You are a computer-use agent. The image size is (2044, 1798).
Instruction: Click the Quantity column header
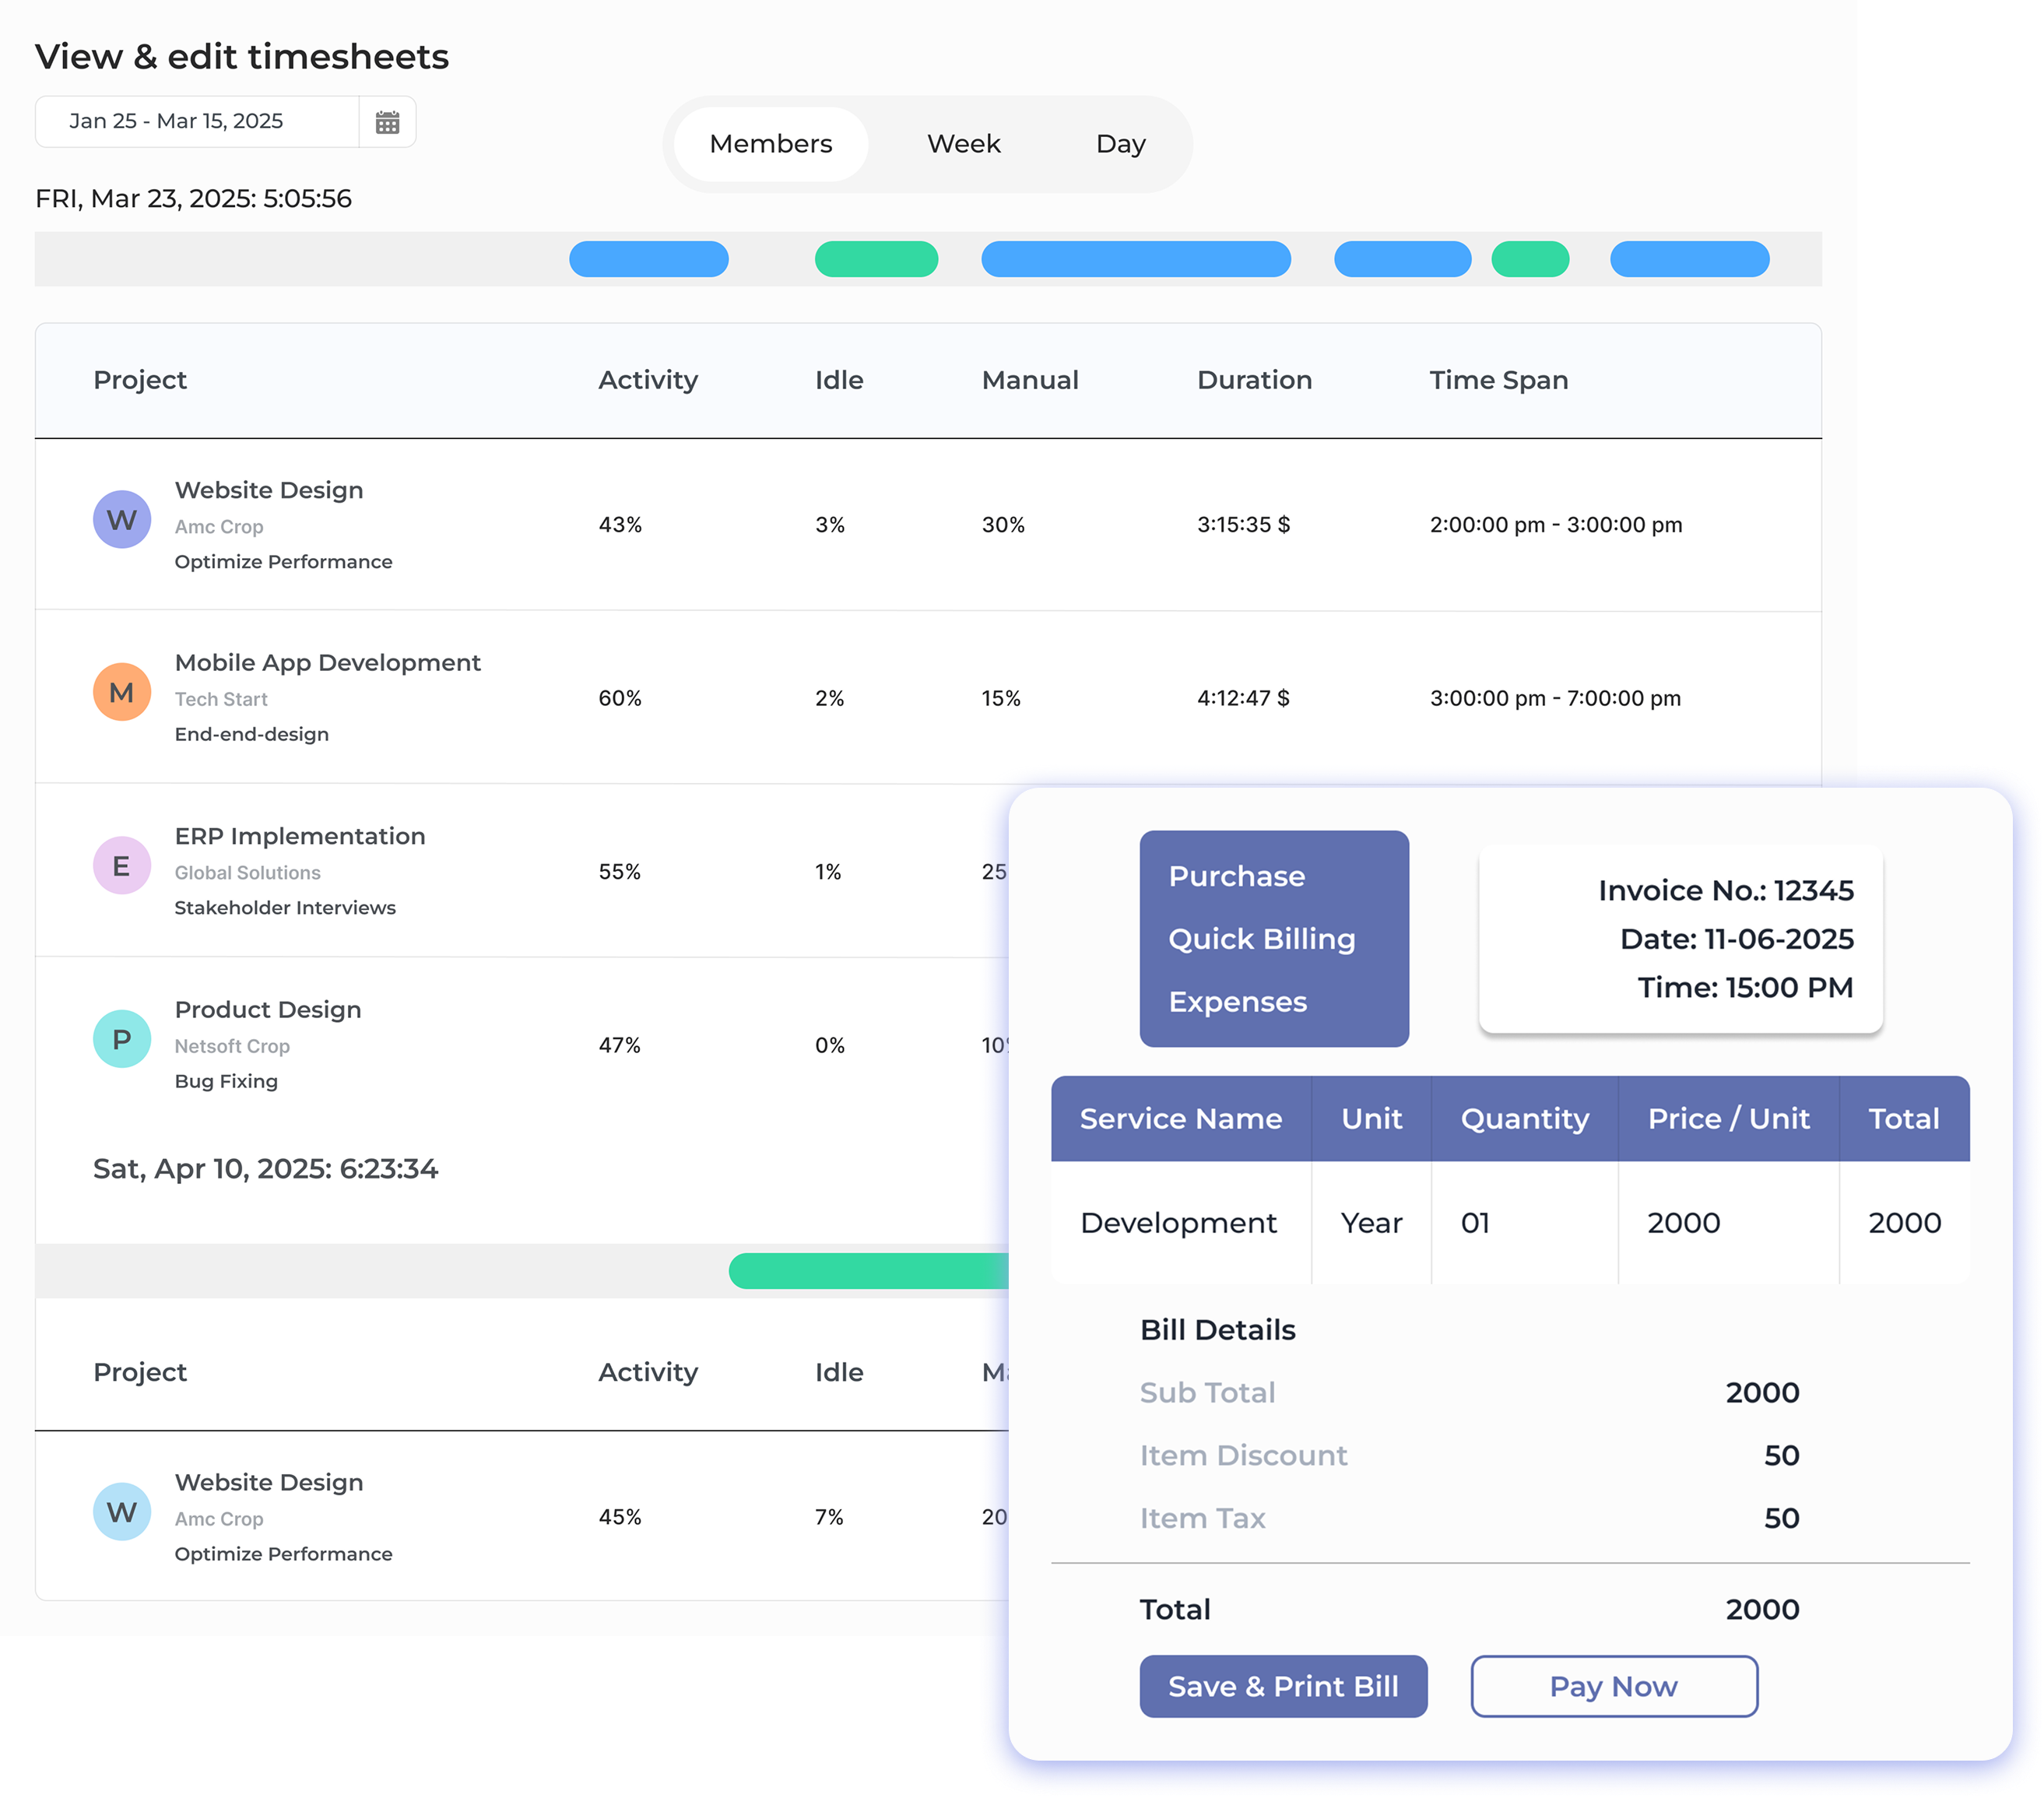pos(1525,1119)
